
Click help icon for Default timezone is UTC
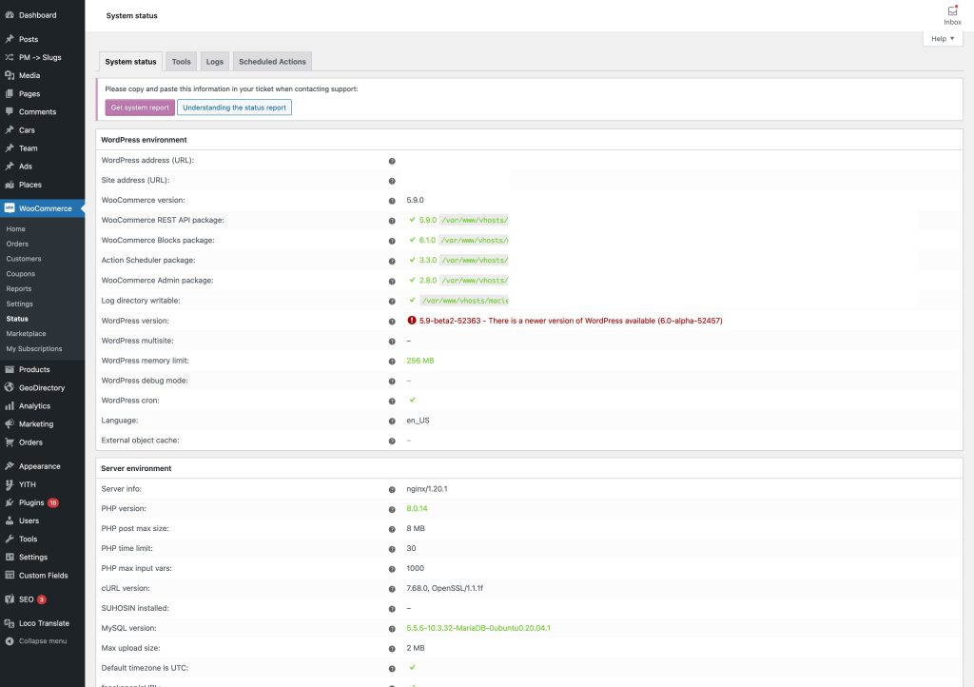392,669
